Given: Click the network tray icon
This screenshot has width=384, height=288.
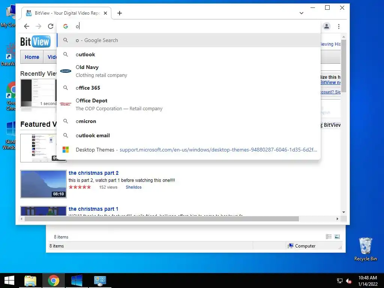Looking at the screenshot, I should tap(340, 280).
